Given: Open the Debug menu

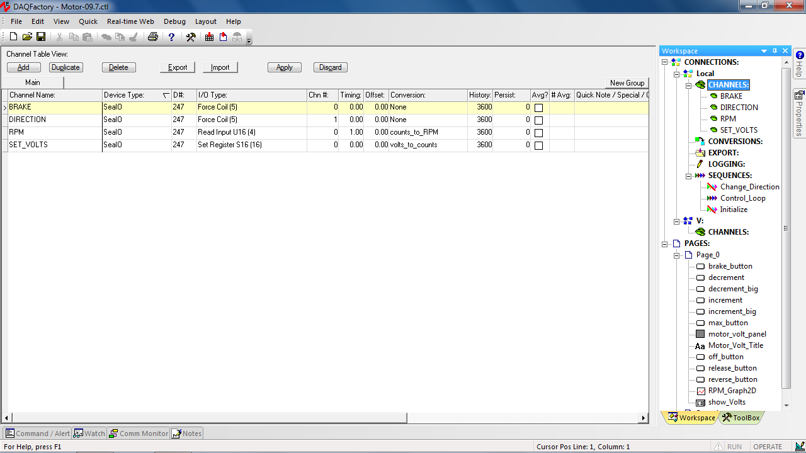Looking at the screenshot, I should [x=174, y=21].
